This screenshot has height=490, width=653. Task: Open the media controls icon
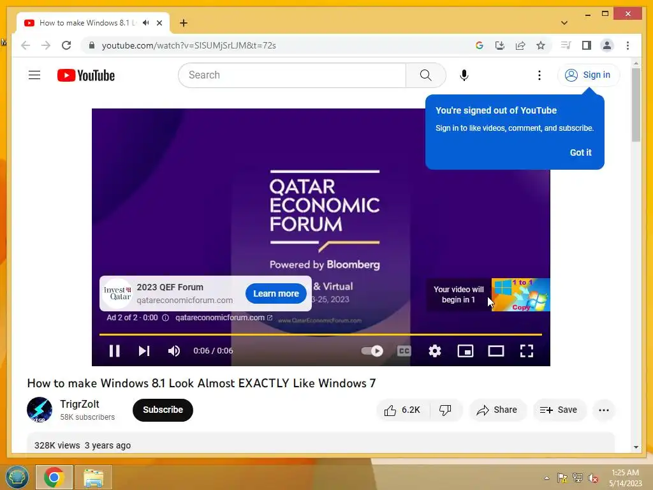pos(566,45)
